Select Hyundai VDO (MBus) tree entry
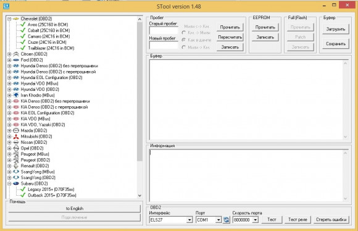358x231 pixels. pos(40,83)
